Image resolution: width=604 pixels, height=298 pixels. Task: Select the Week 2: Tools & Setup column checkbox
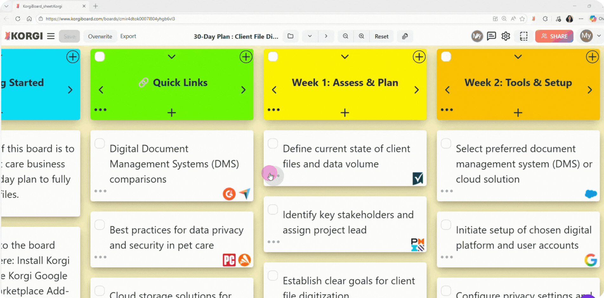446,57
